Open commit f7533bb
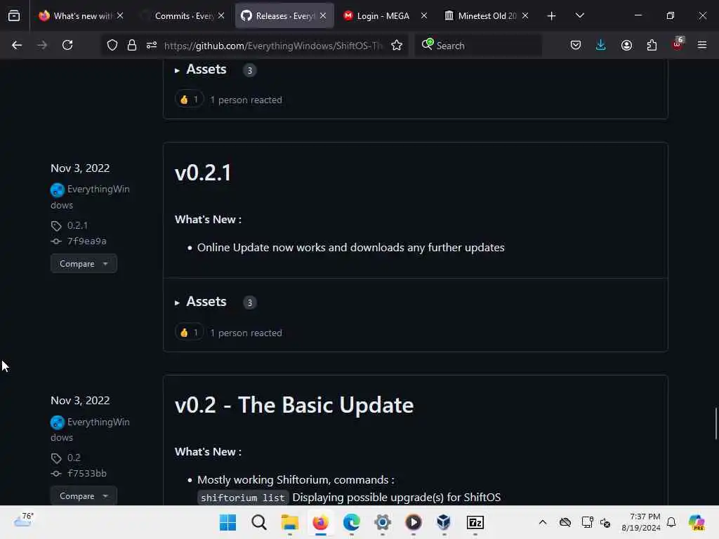The image size is (719, 539). coord(86,474)
